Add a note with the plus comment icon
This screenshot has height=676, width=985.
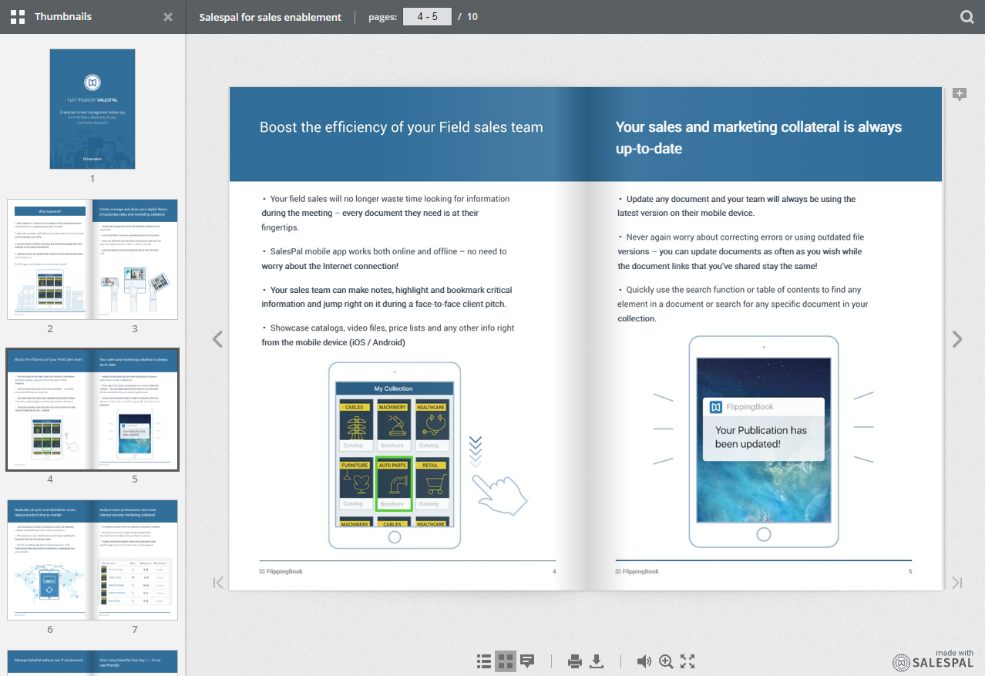click(960, 94)
